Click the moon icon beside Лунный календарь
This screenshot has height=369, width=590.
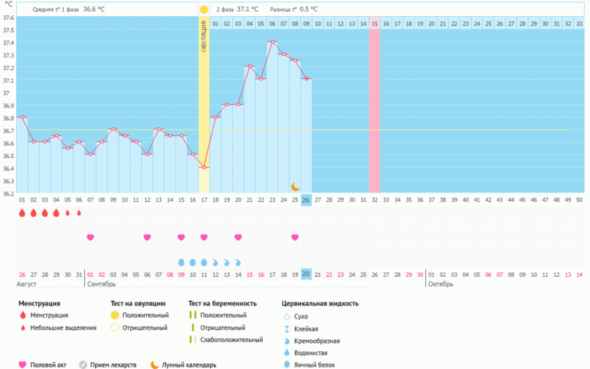154,365
